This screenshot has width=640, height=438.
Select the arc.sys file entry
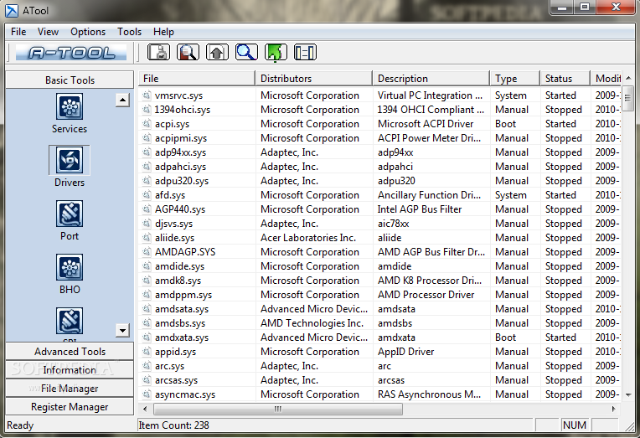(169, 366)
